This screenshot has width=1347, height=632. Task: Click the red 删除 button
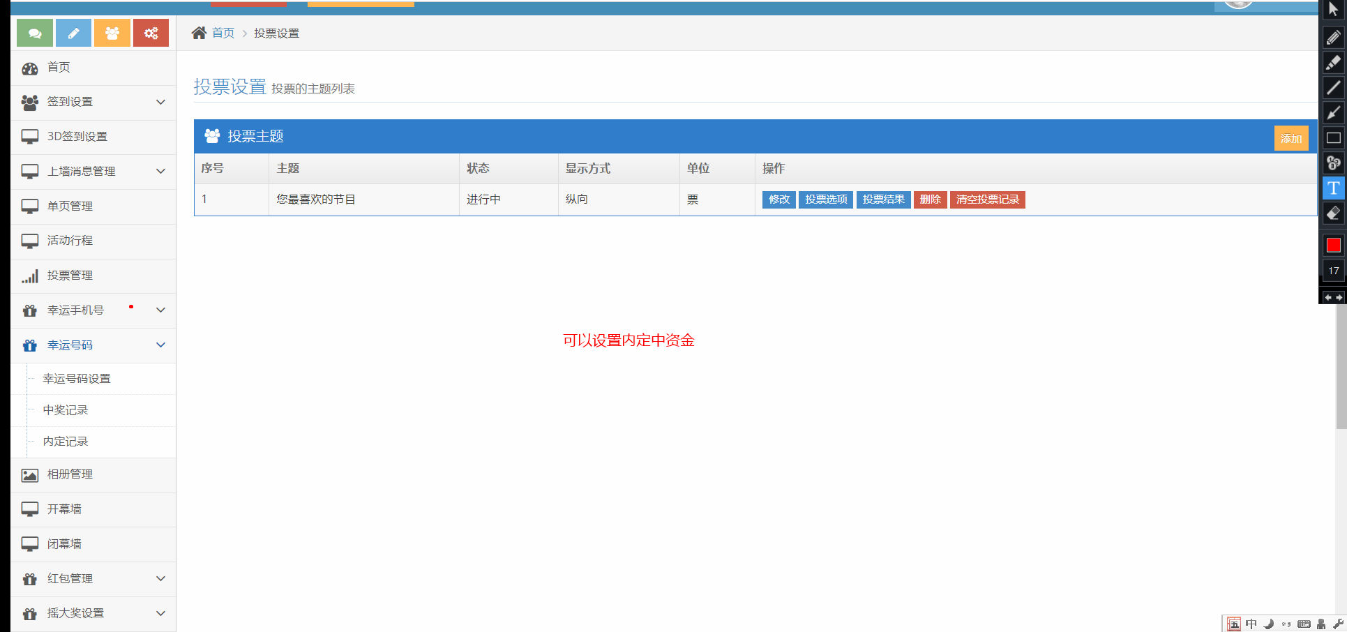tap(930, 200)
